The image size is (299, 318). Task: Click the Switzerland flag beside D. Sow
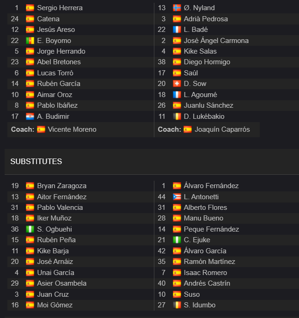[x=177, y=84]
